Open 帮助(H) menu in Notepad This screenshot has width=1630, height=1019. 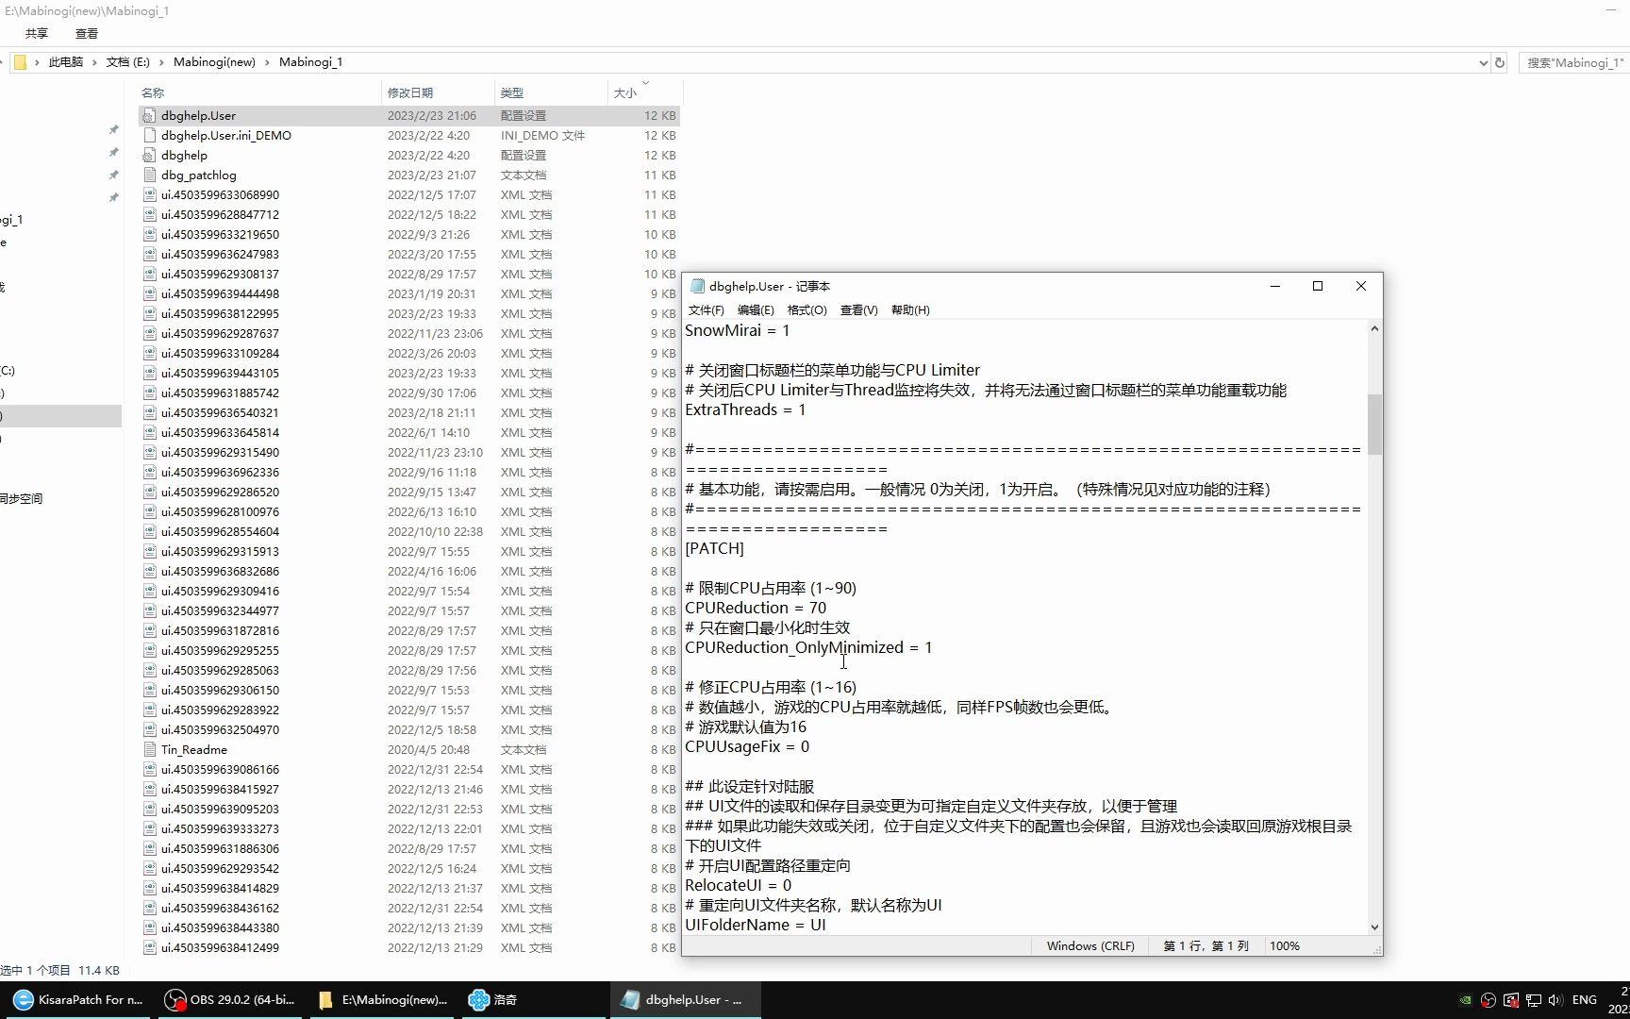[910, 310]
